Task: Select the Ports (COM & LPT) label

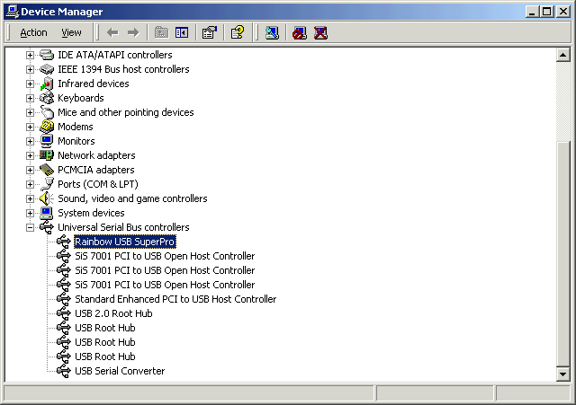Action: click(98, 184)
